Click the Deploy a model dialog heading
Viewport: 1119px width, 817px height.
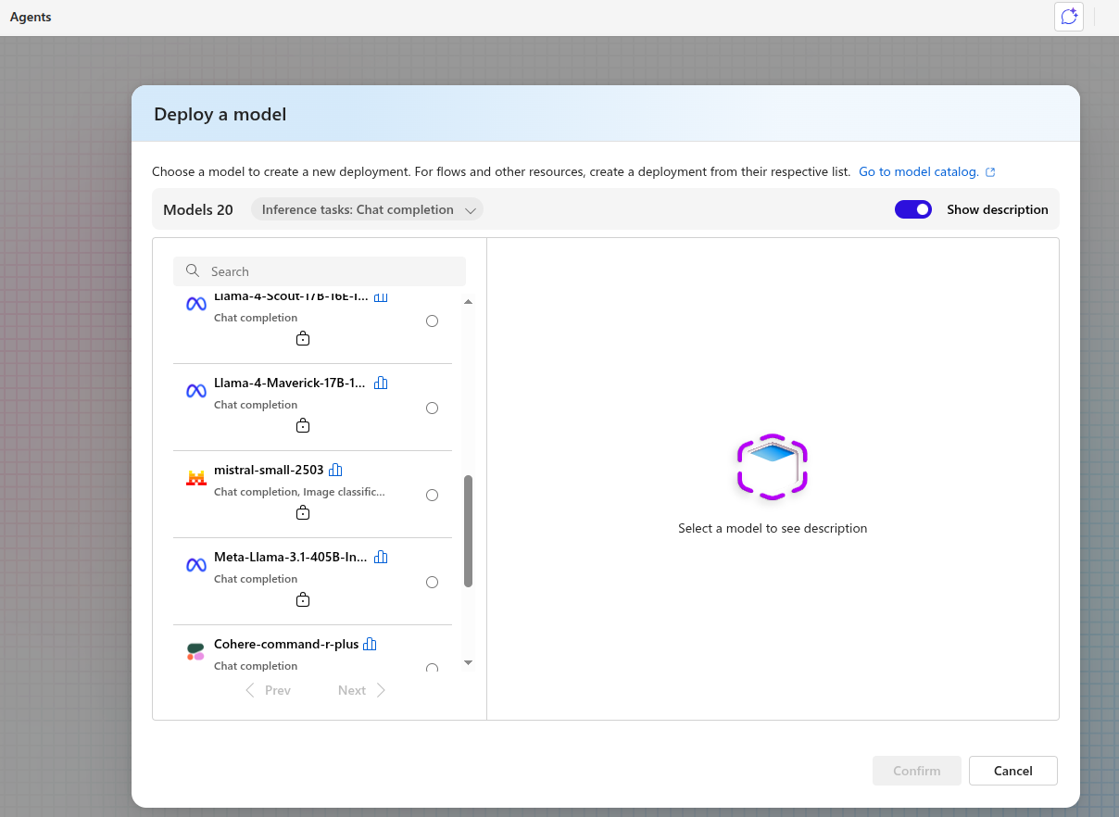(x=220, y=114)
